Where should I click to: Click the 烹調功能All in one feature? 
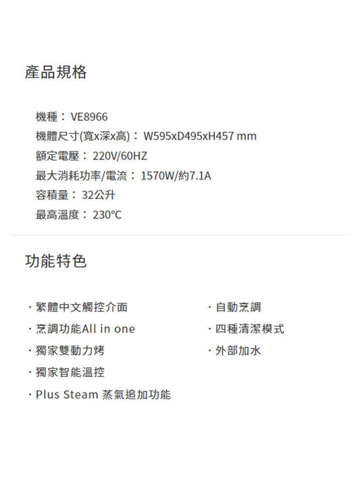[85, 329]
